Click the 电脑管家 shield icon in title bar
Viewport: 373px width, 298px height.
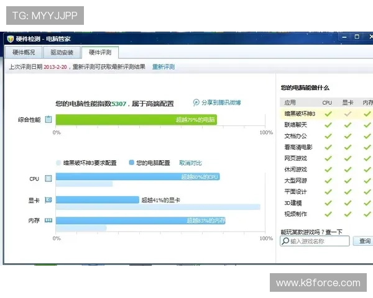[10, 38]
